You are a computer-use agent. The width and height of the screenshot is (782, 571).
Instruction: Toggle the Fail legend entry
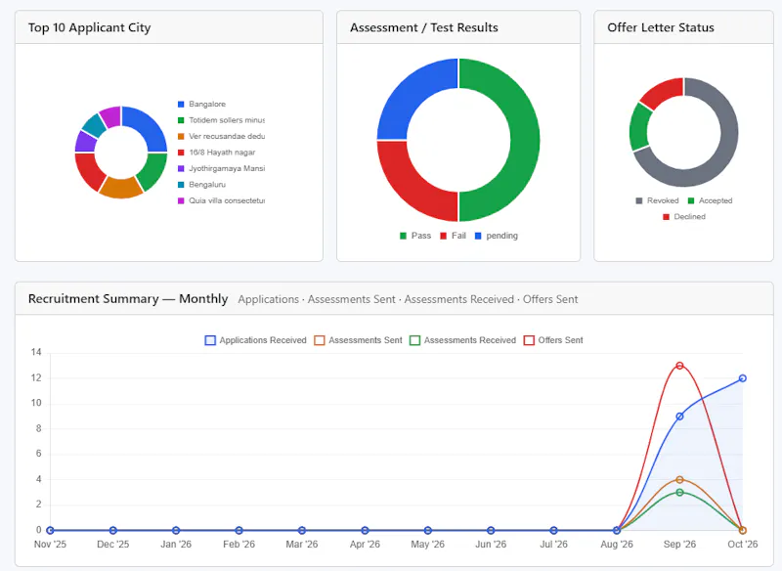pyautogui.click(x=453, y=236)
